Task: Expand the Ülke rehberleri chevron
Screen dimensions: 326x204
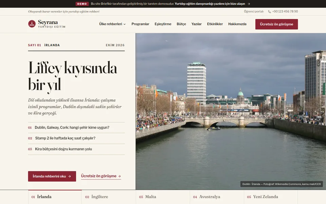Action: tap(125, 24)
